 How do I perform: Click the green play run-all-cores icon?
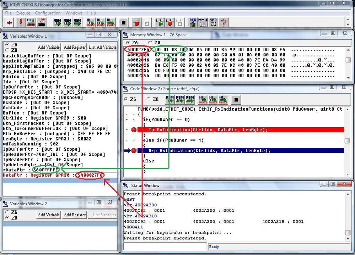[x=160, y=23]
